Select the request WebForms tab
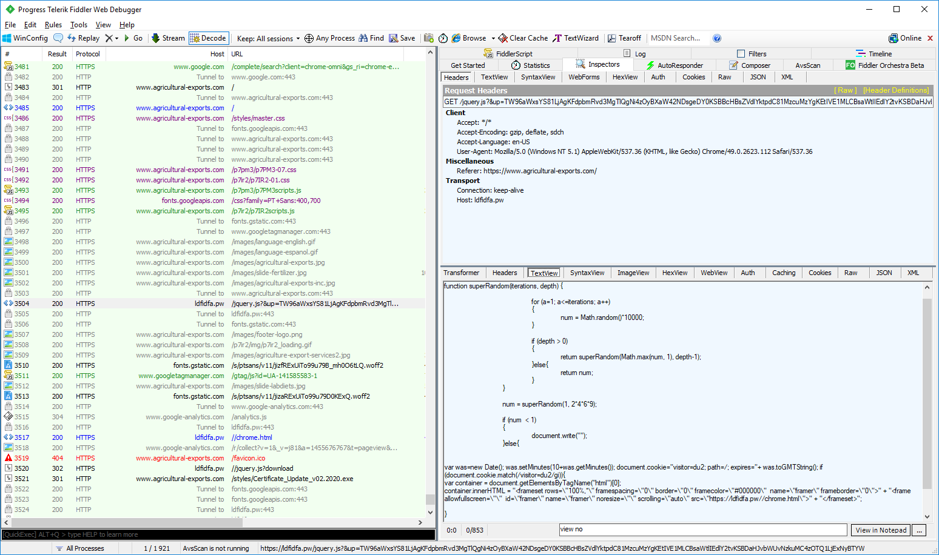This screenshot has height=555, width=939. (x=584, y=77)
